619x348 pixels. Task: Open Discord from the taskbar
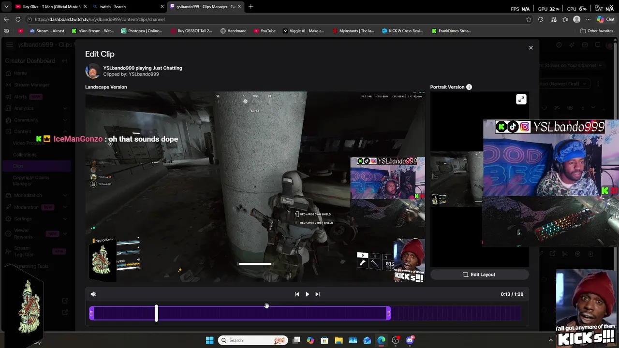(x=410, y=340)
